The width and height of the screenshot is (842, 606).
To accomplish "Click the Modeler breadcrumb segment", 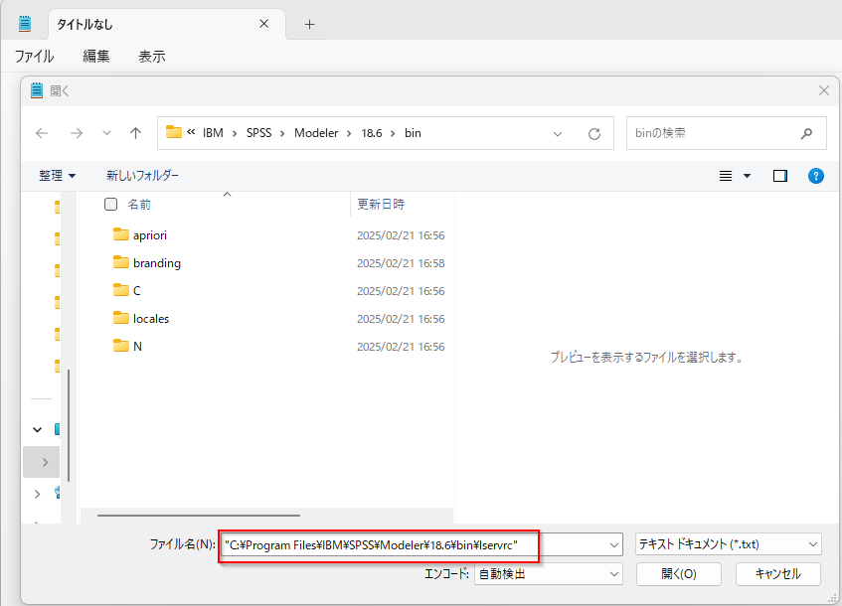I will tap(316, 133).
